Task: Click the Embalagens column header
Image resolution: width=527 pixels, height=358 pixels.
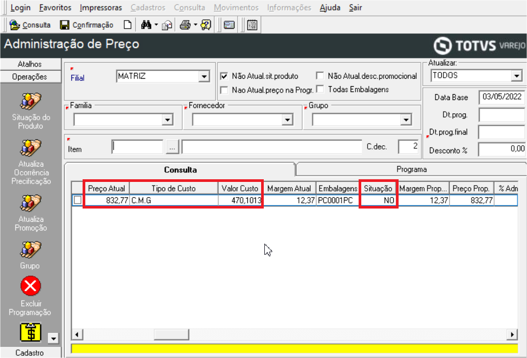Action: click(338, 188)
